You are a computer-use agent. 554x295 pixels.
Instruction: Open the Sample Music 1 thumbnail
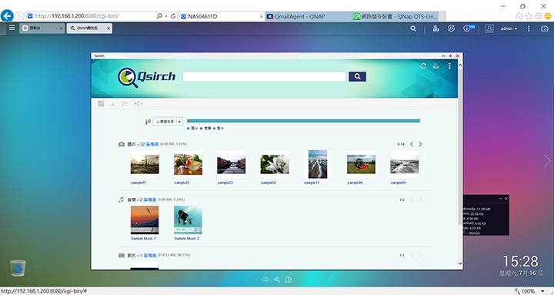pos(145,220)
